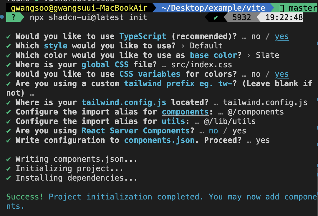Click underlined yes in CSS variables prompt

281,74
